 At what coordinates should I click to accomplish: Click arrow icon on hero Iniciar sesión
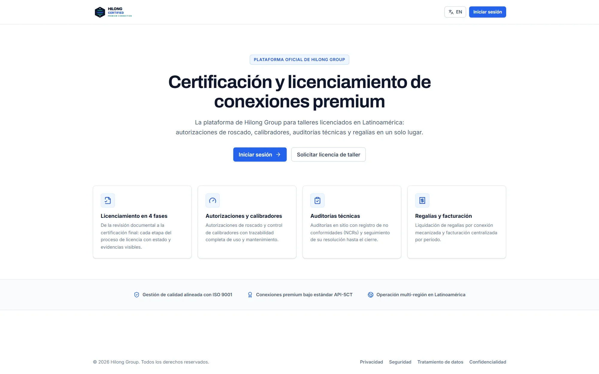pos(278,154)
